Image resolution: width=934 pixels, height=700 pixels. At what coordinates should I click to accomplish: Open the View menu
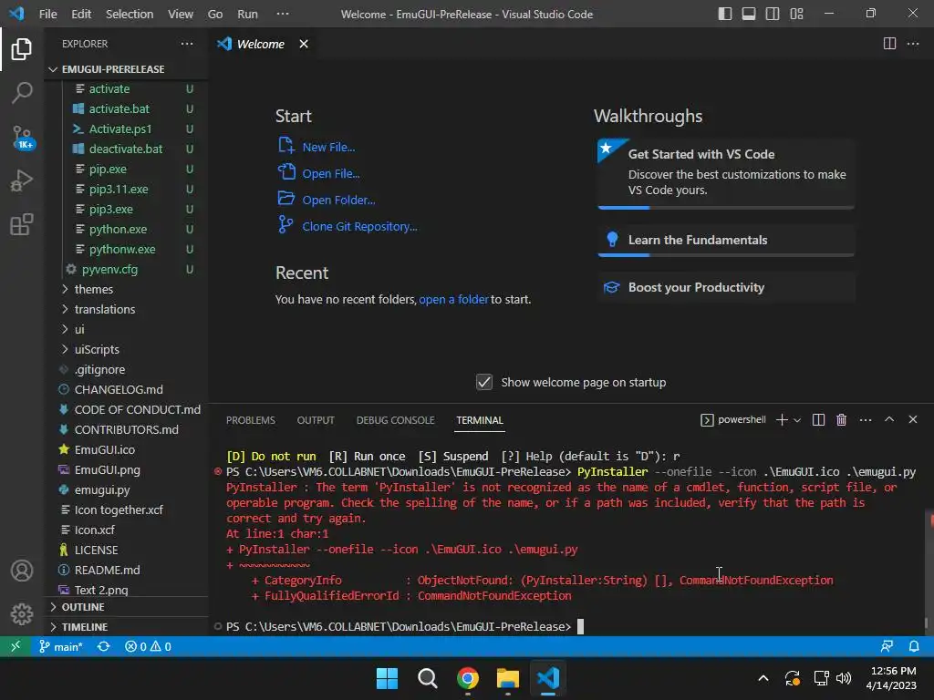[x=181, y=14]
